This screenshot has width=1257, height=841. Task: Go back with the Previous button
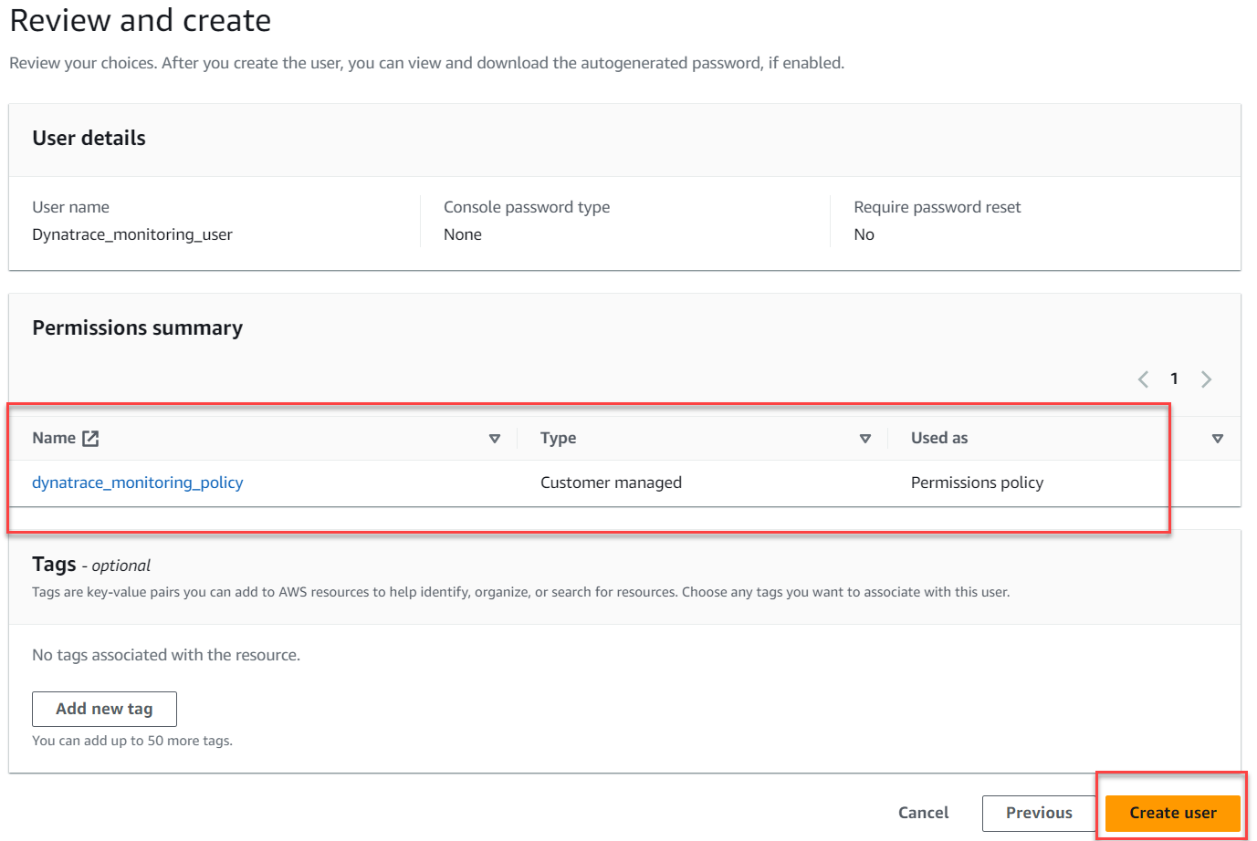[1039, 813]
